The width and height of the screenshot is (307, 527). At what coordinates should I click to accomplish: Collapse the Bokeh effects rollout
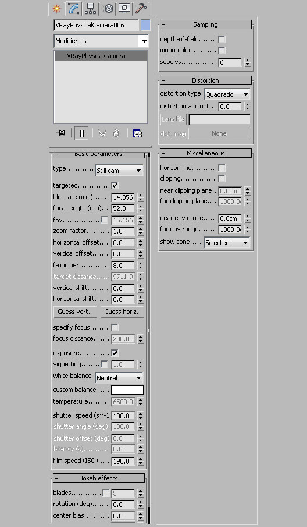tap(99, 478)
